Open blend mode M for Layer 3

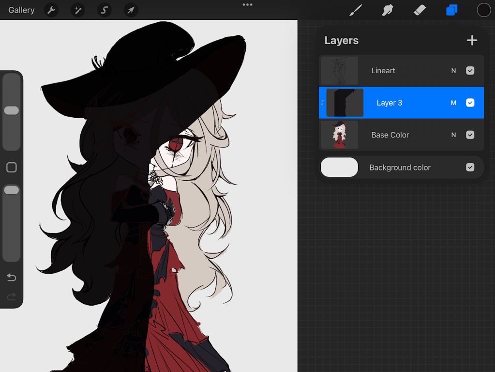(x=454, y=103)
